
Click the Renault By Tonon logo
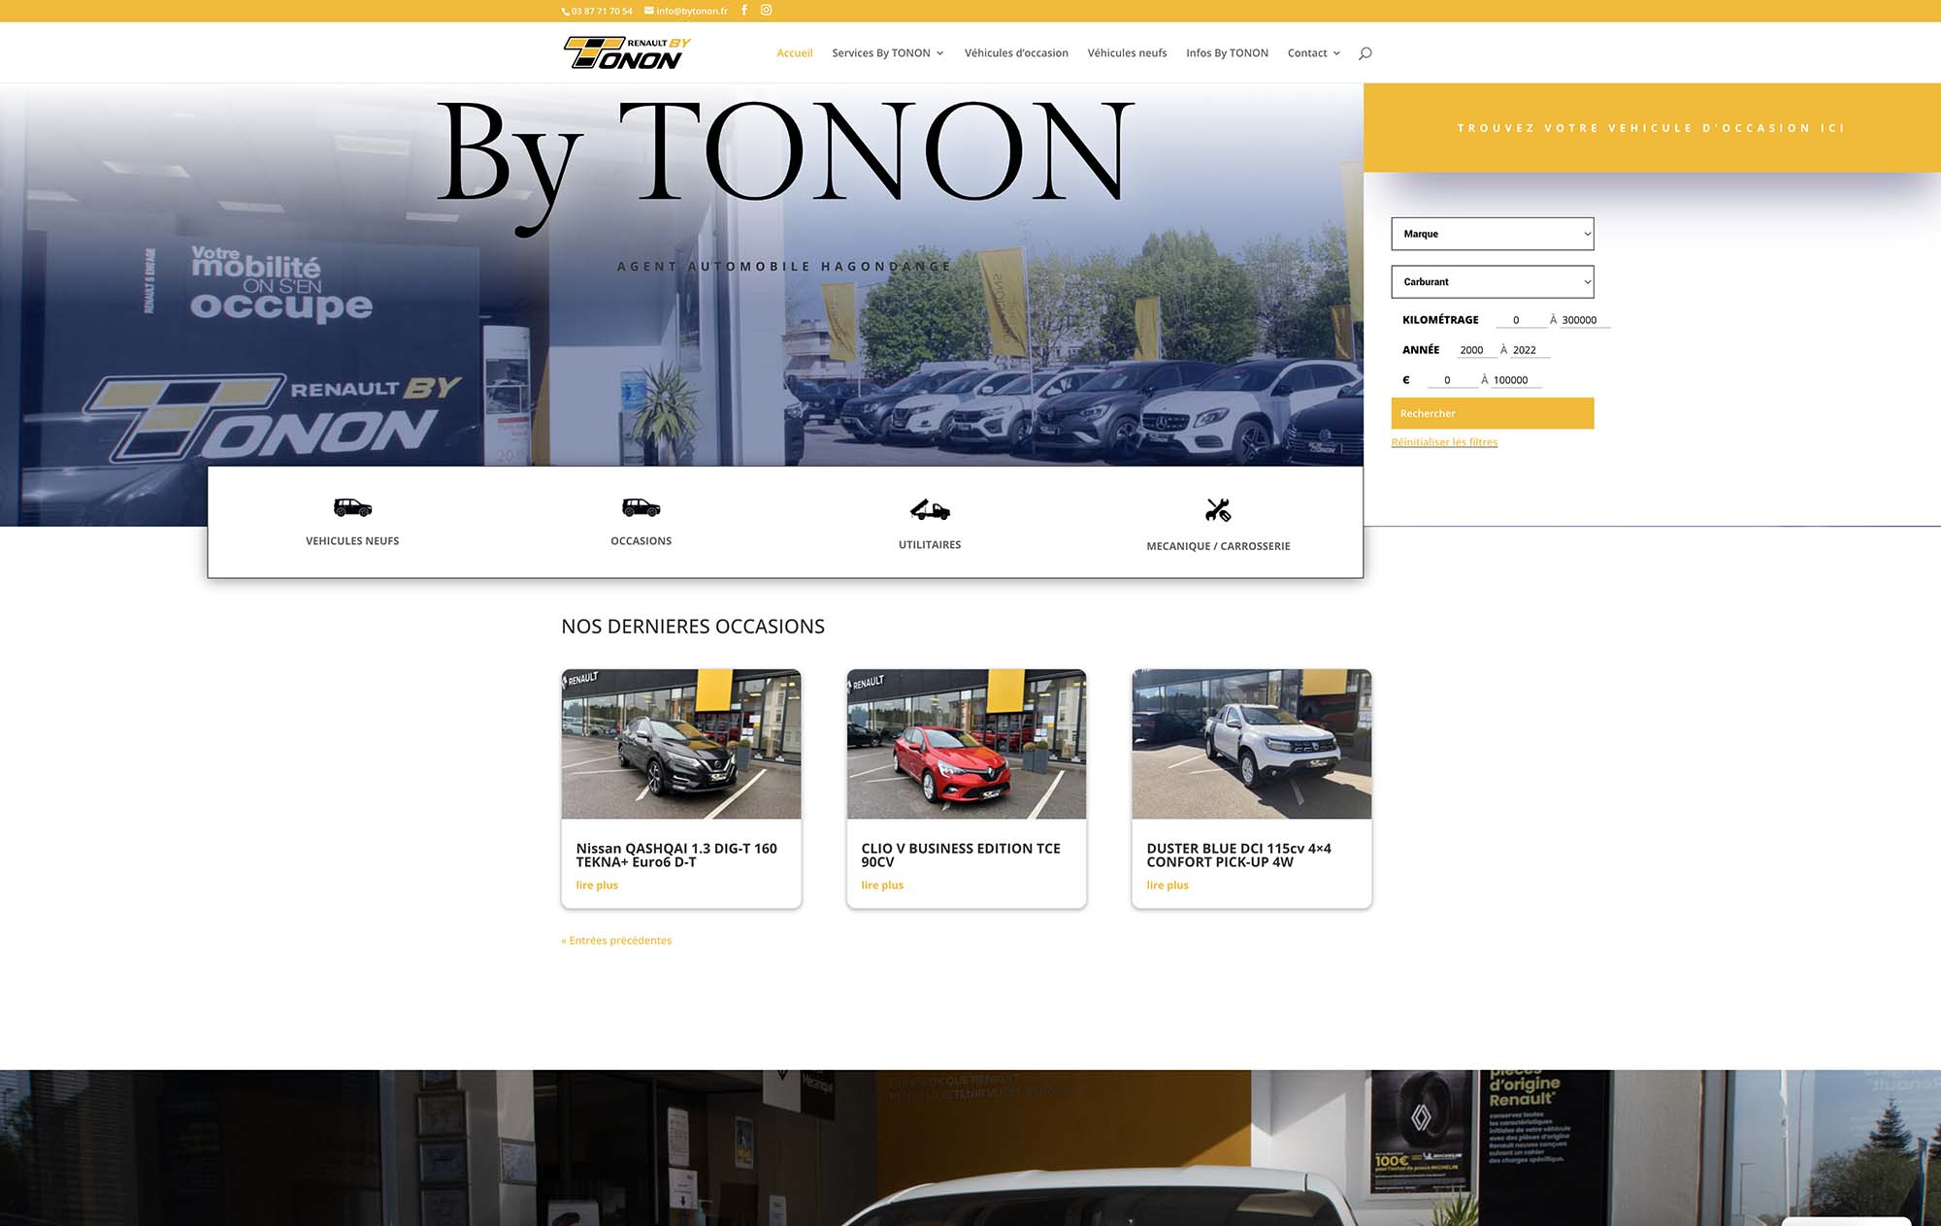pos(627,52)
